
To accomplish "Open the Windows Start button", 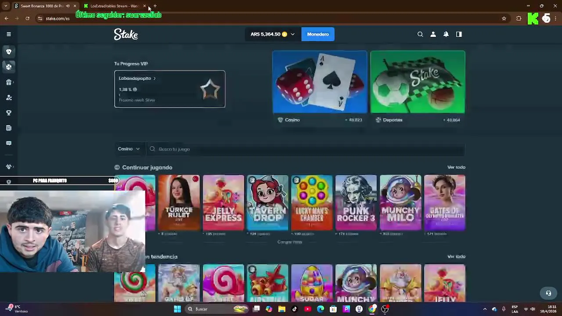I will coord(177,309).
